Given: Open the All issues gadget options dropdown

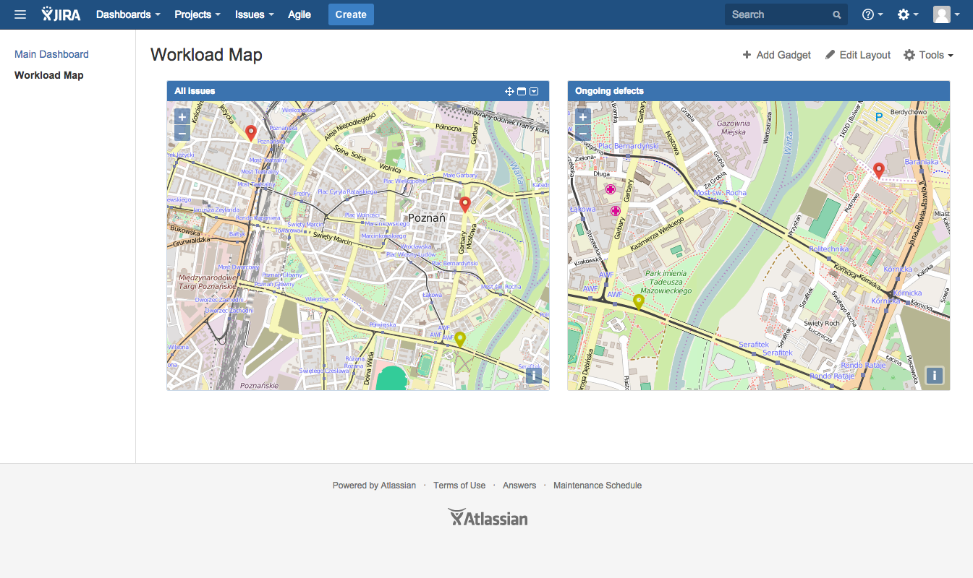Looking at the screenshot, I should [x=534, y=91].
